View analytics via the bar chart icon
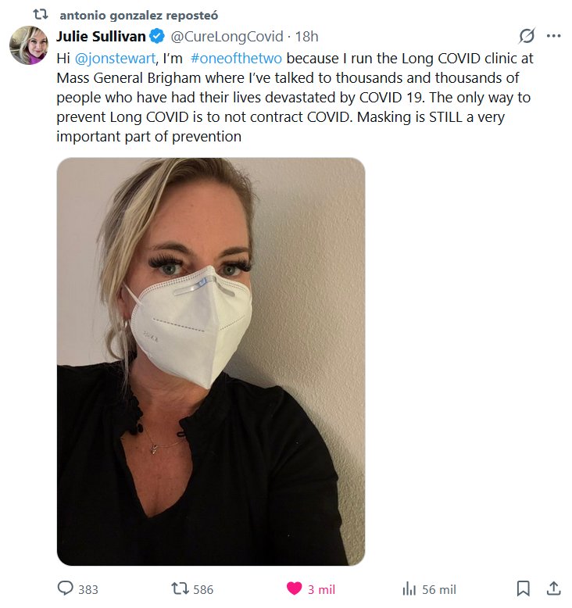This screenshot has width=572, height=608. [x=409, y=589]
